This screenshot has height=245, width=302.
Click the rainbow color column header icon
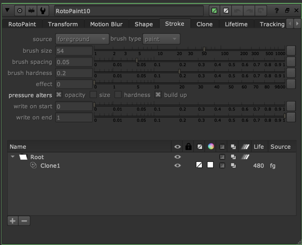pyautogui.click(x=211, y=146)
